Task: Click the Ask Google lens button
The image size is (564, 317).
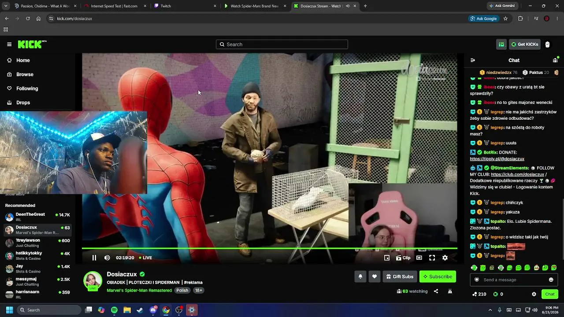Action: (484, 18)
